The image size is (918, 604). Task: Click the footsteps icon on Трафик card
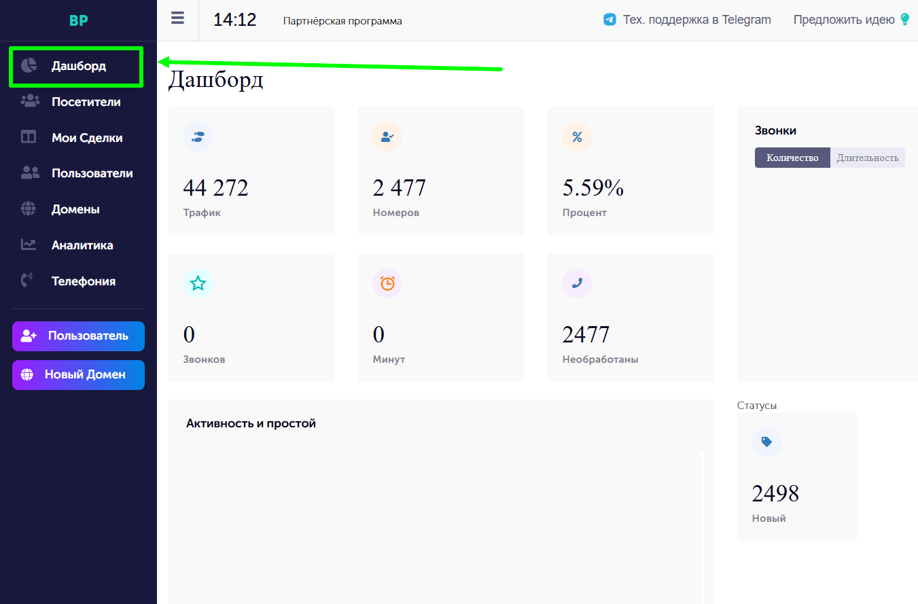[198, 137]
